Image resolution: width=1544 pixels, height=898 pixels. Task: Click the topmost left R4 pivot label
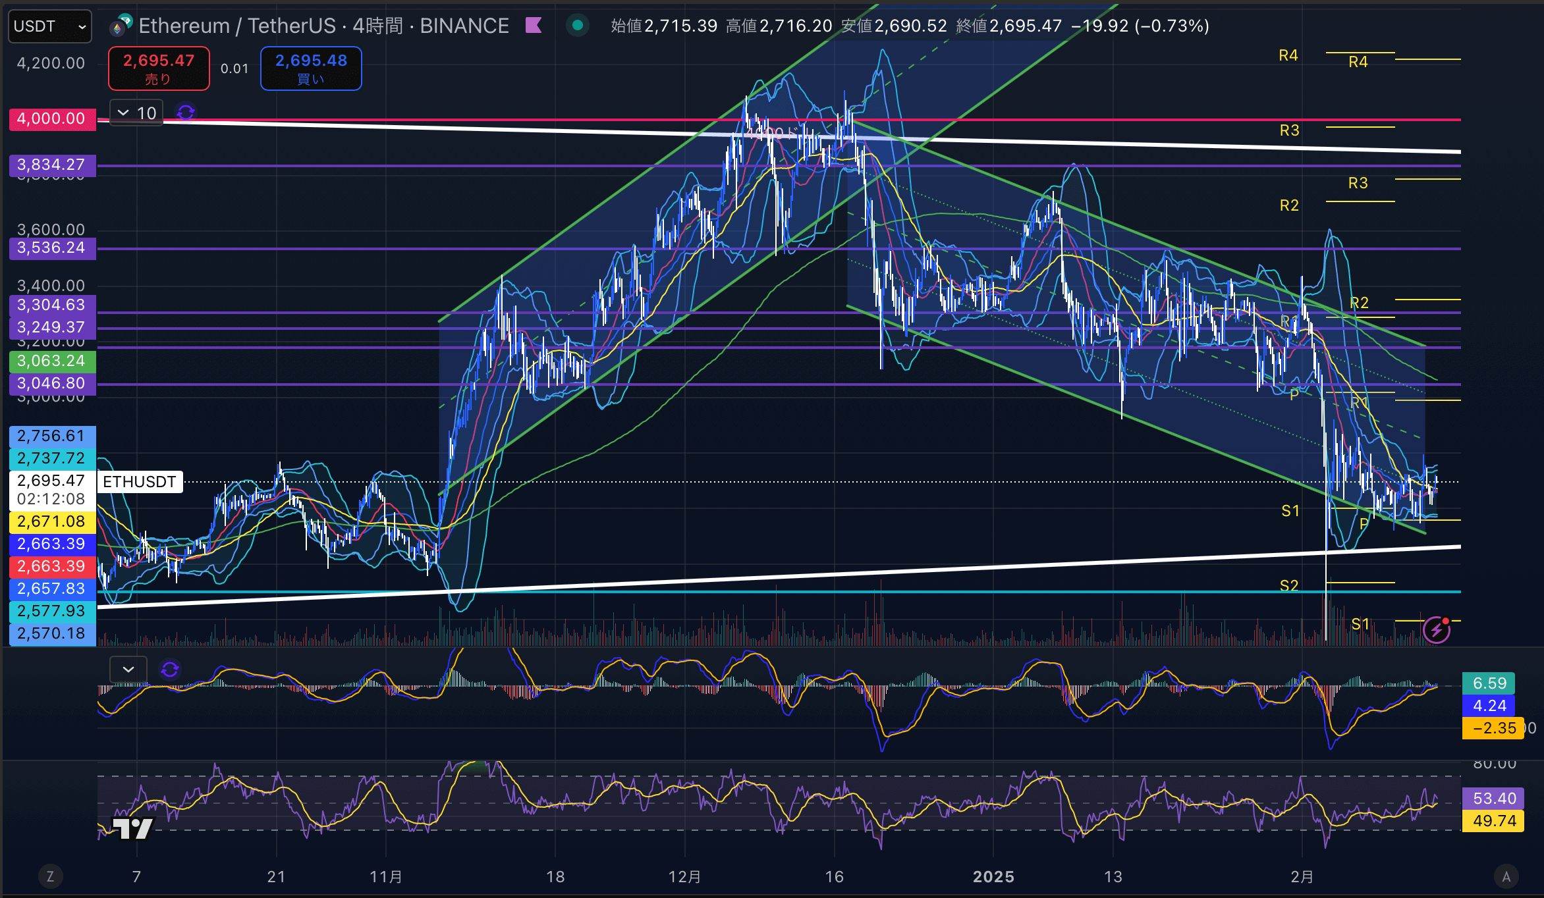(1288, 56)
